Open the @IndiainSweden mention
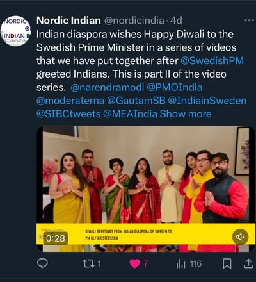256x282 pixels. click(207, 101)
